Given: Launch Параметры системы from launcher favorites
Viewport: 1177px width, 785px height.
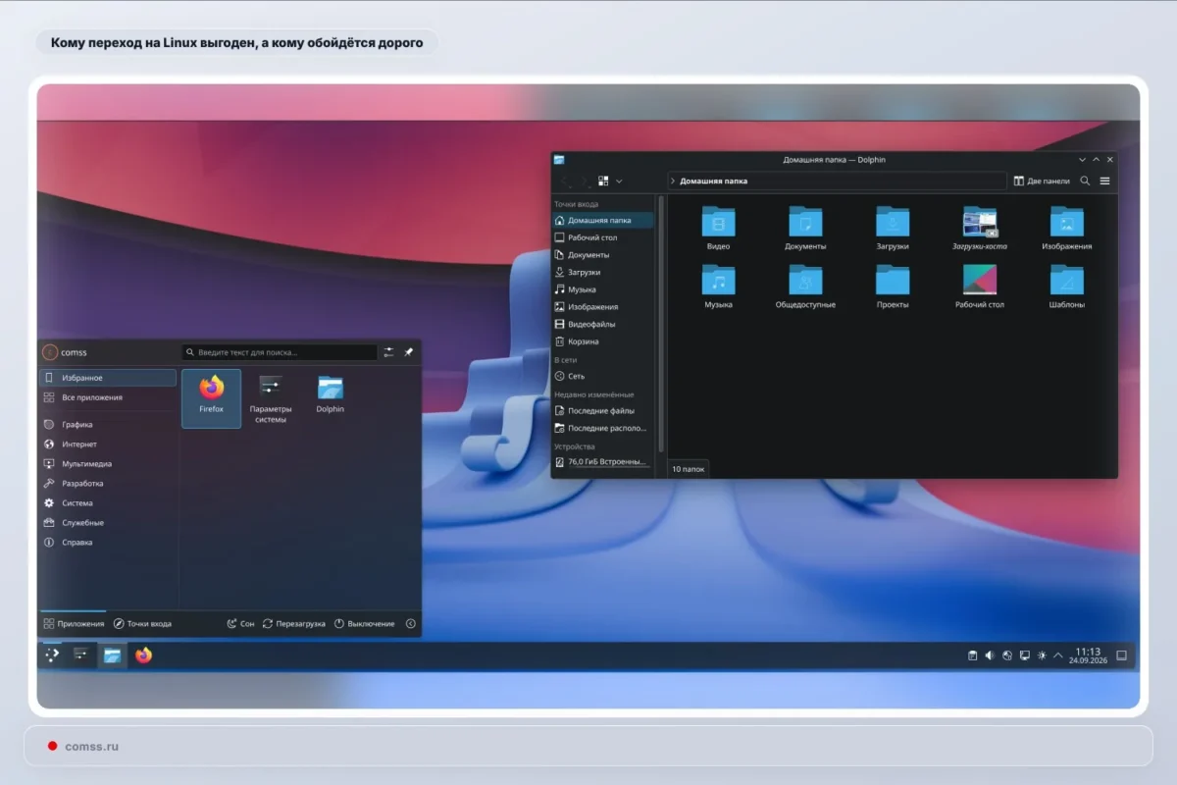Looking at the screenshot, I should 271,397.
